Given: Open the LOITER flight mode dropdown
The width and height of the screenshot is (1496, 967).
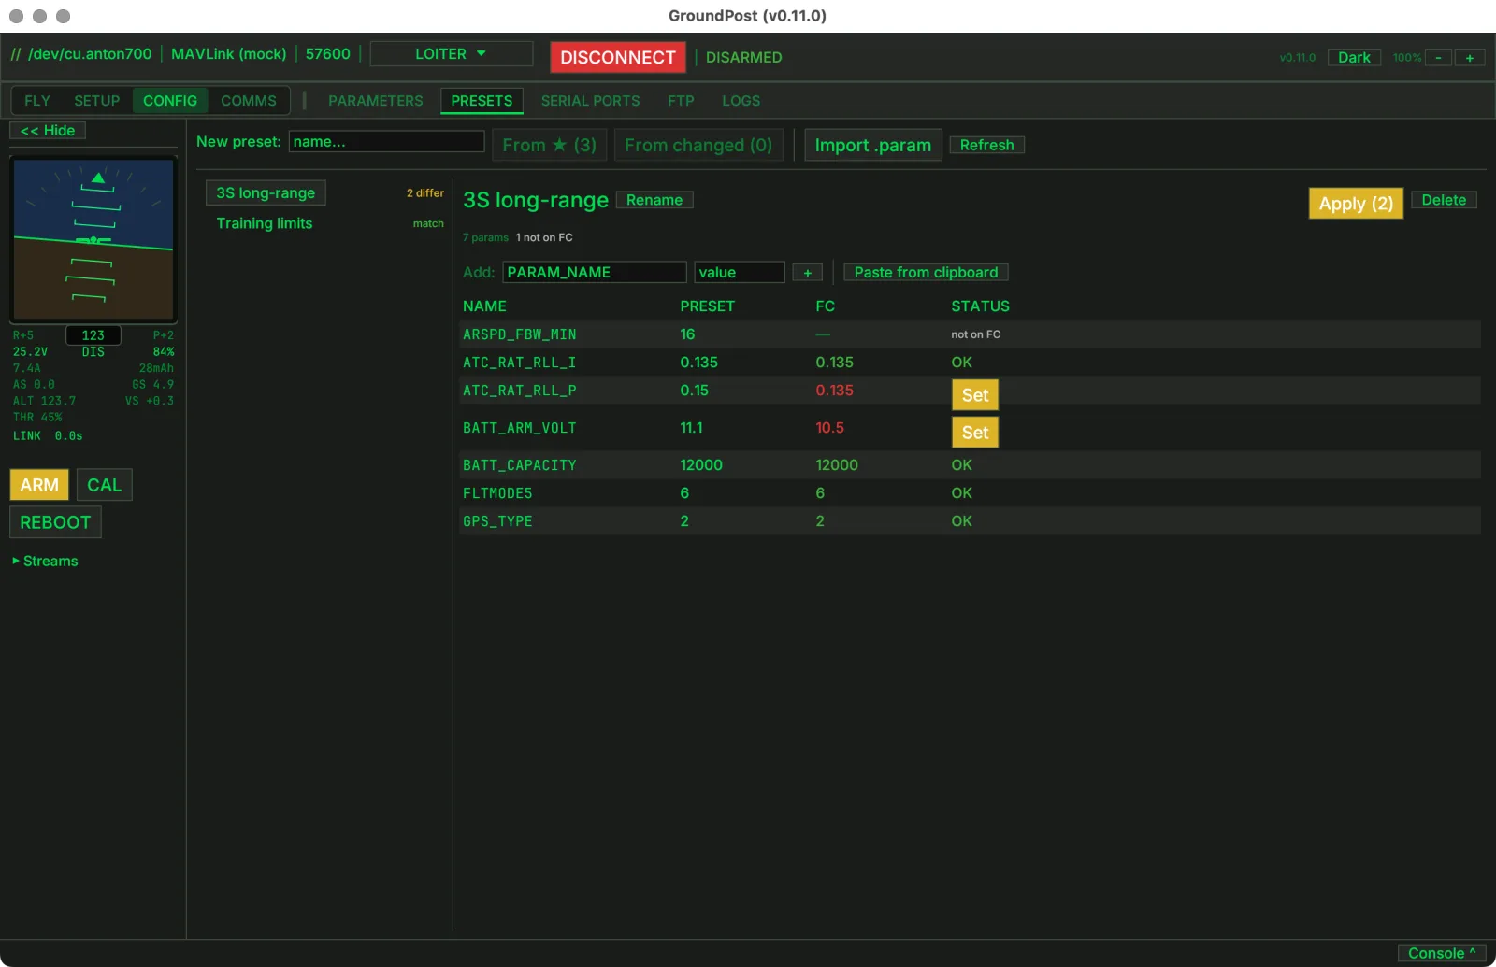Looking at the screenshot, I should pos(451,54).
